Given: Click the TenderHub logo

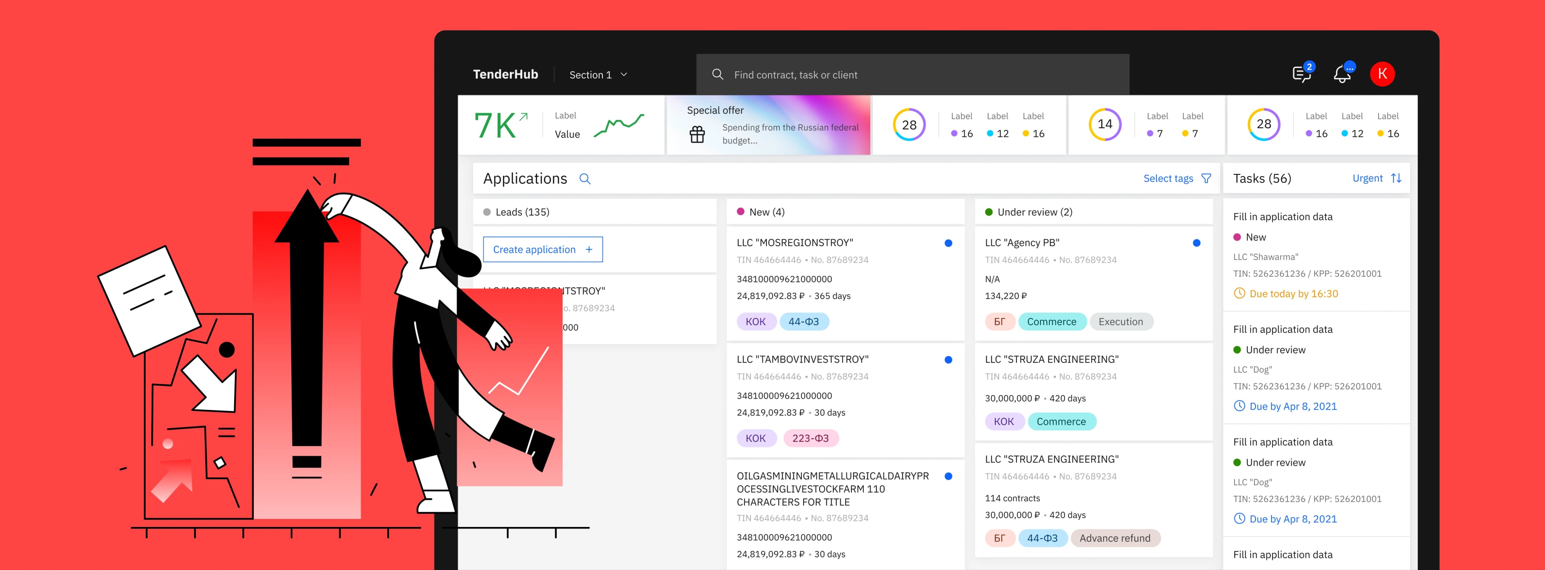Looking at the screenshot, I should (x=505, y=74).
